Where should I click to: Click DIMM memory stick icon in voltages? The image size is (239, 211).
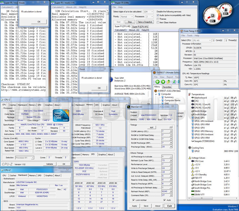(x=193, y=191)
